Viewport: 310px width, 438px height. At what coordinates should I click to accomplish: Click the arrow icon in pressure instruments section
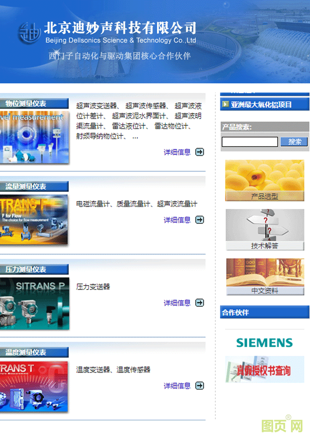pos(199,303)
